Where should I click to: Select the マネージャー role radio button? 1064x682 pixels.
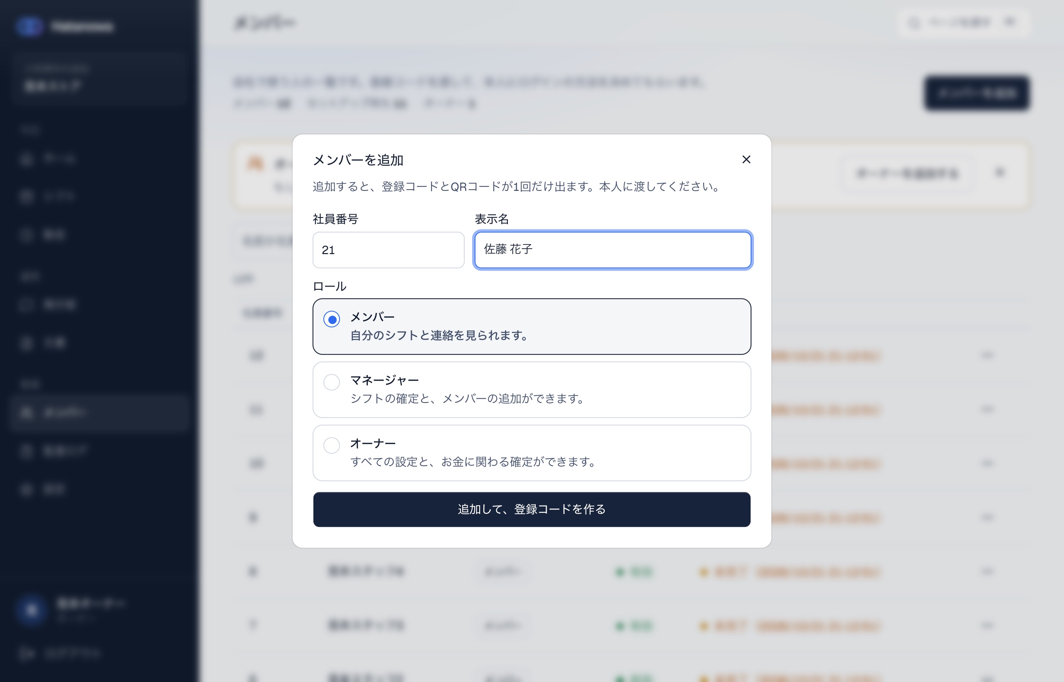[332, 382]
